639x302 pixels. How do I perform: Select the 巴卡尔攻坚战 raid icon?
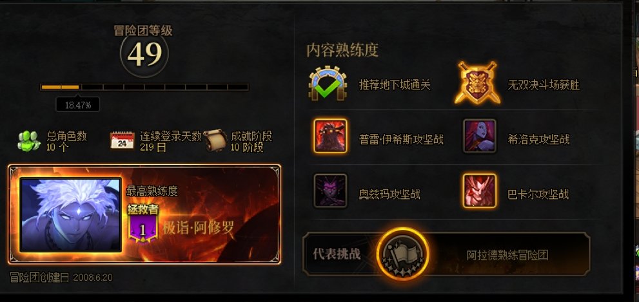(480, 191)
